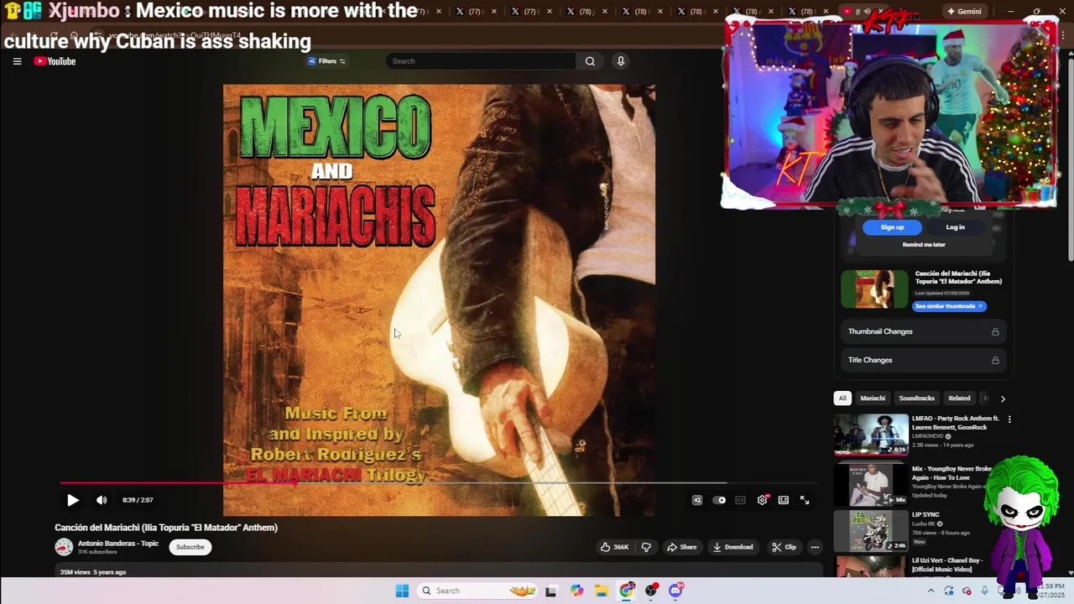The image size is (1074, 604).
Task: Open the Gemini button in Chrome
Action: pyautogui.click(x=964, y=11)
